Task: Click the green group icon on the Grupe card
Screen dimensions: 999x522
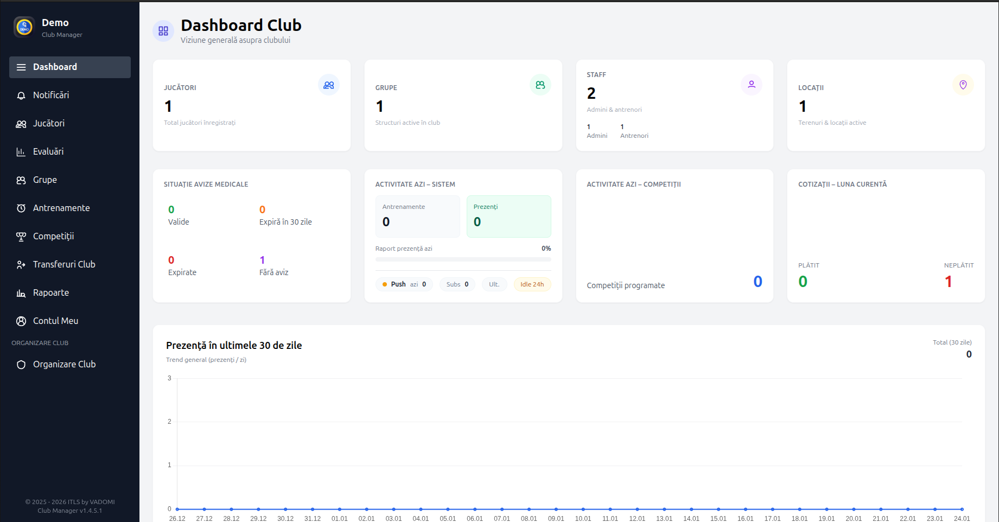Action: pos(540,85)
